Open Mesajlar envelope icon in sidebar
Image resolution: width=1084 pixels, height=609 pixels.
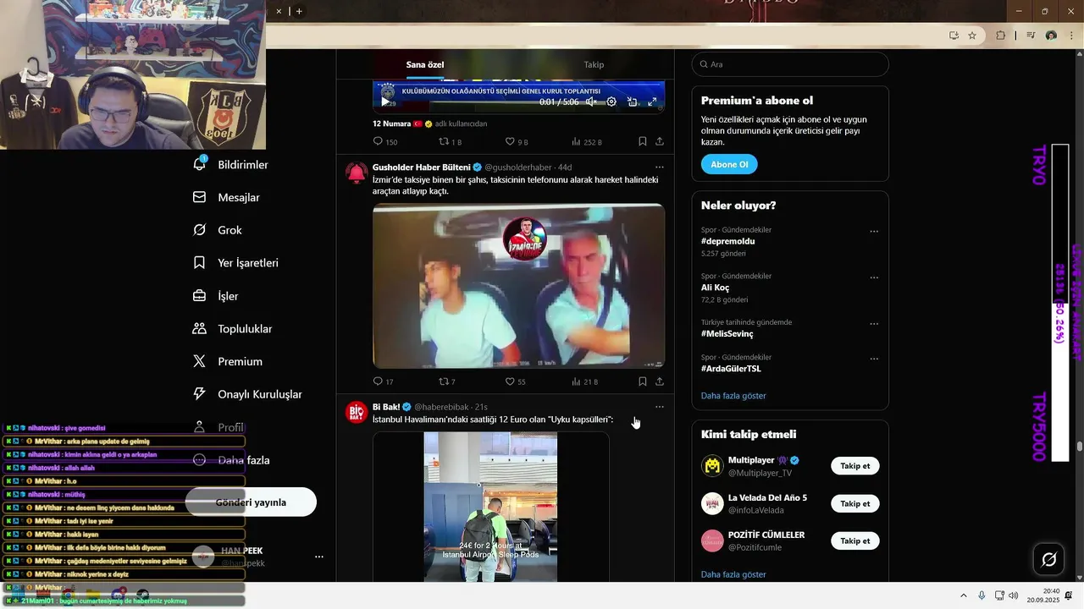tap(200, 197)
